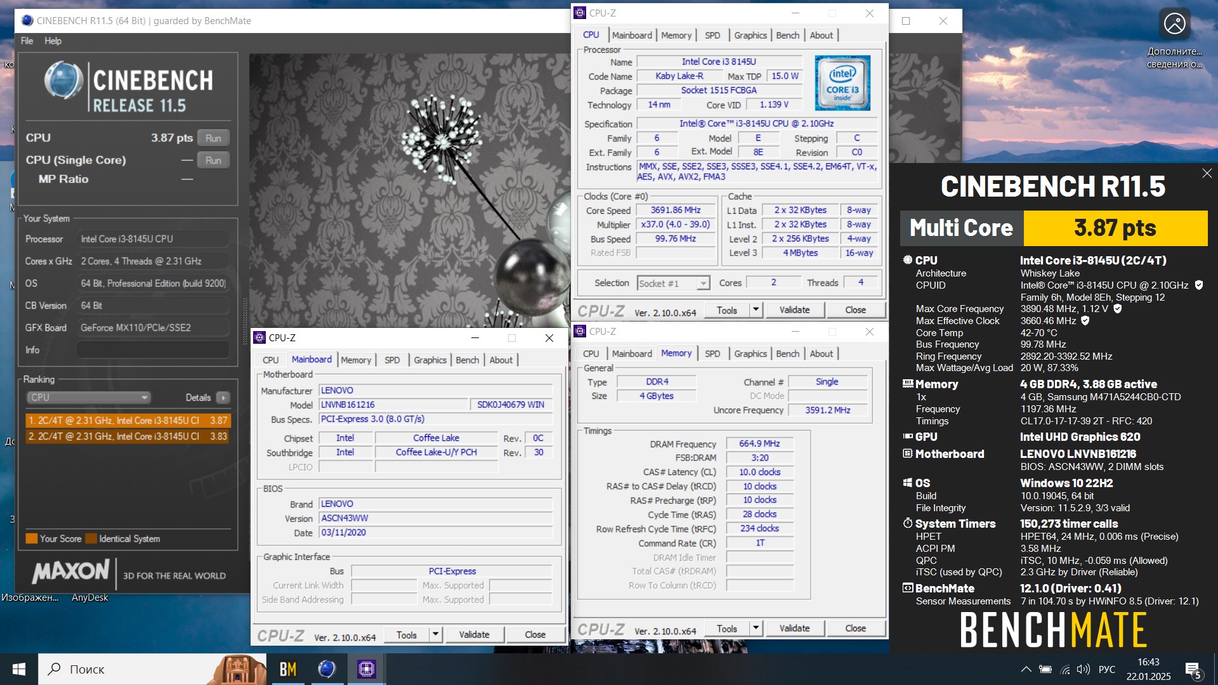Screen dimensions: 1218x685
Task: Open Bench tab in top CPU-Z window
Action: (788, 36)
